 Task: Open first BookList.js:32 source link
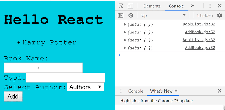[x=199, y=24]
